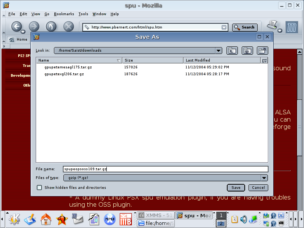
Task: Click the browser Reload button
Action: pyautogui.click(x=51, y=27)
